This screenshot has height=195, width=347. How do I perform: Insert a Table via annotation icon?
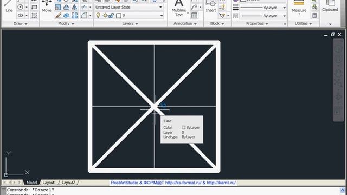pos(194,16)
